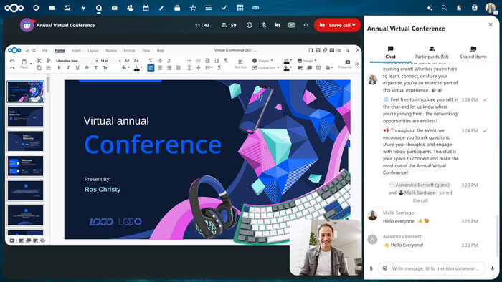Click the emoji reaction icon in call bar
The height and width of the screenshot is (282, 502).
pos(250,25)
